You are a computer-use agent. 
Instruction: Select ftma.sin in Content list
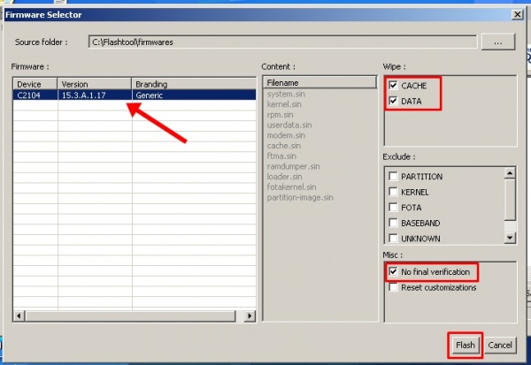pos(281,156)
